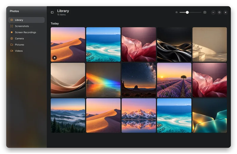Viewport: 237px width, 154px height.
Task: Open the Camera section
Action: point(26,39)
